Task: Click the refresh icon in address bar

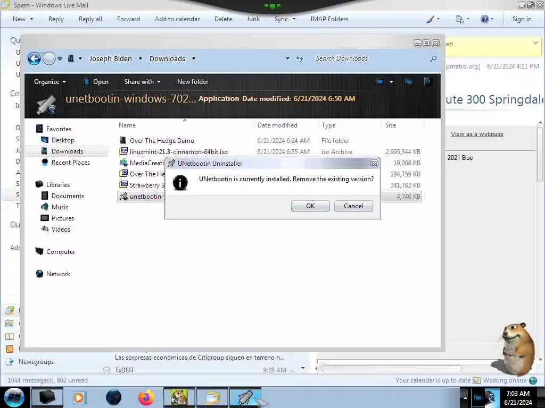Action: tap(300, 58)
